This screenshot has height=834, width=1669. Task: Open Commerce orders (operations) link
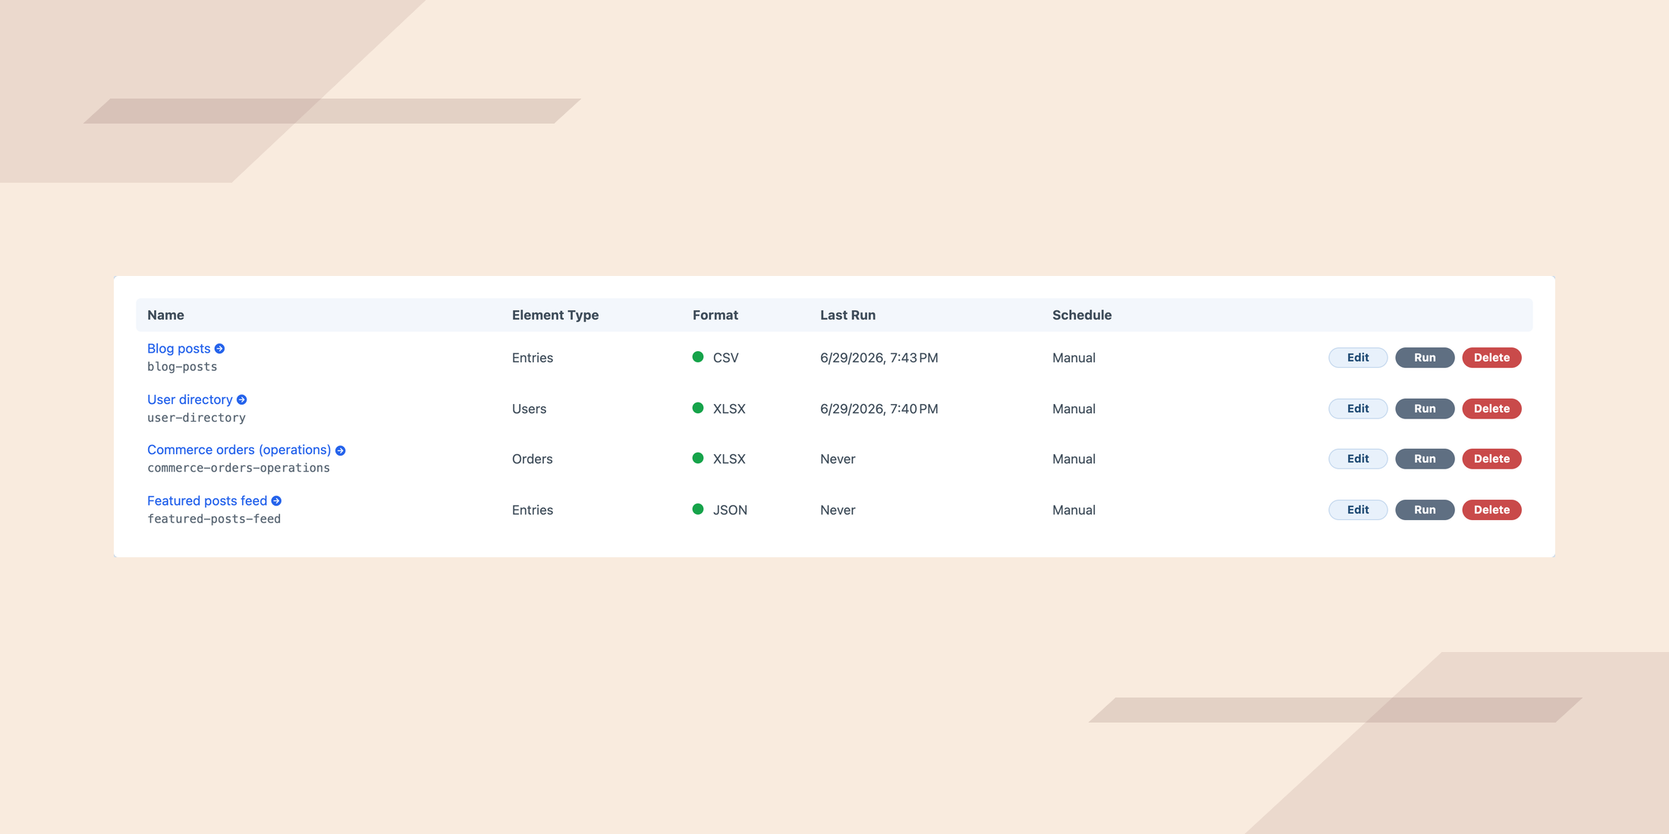(239, 450)
